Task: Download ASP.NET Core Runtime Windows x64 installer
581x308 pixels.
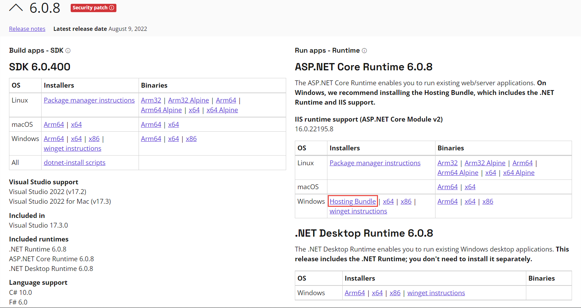Action: 388,201
